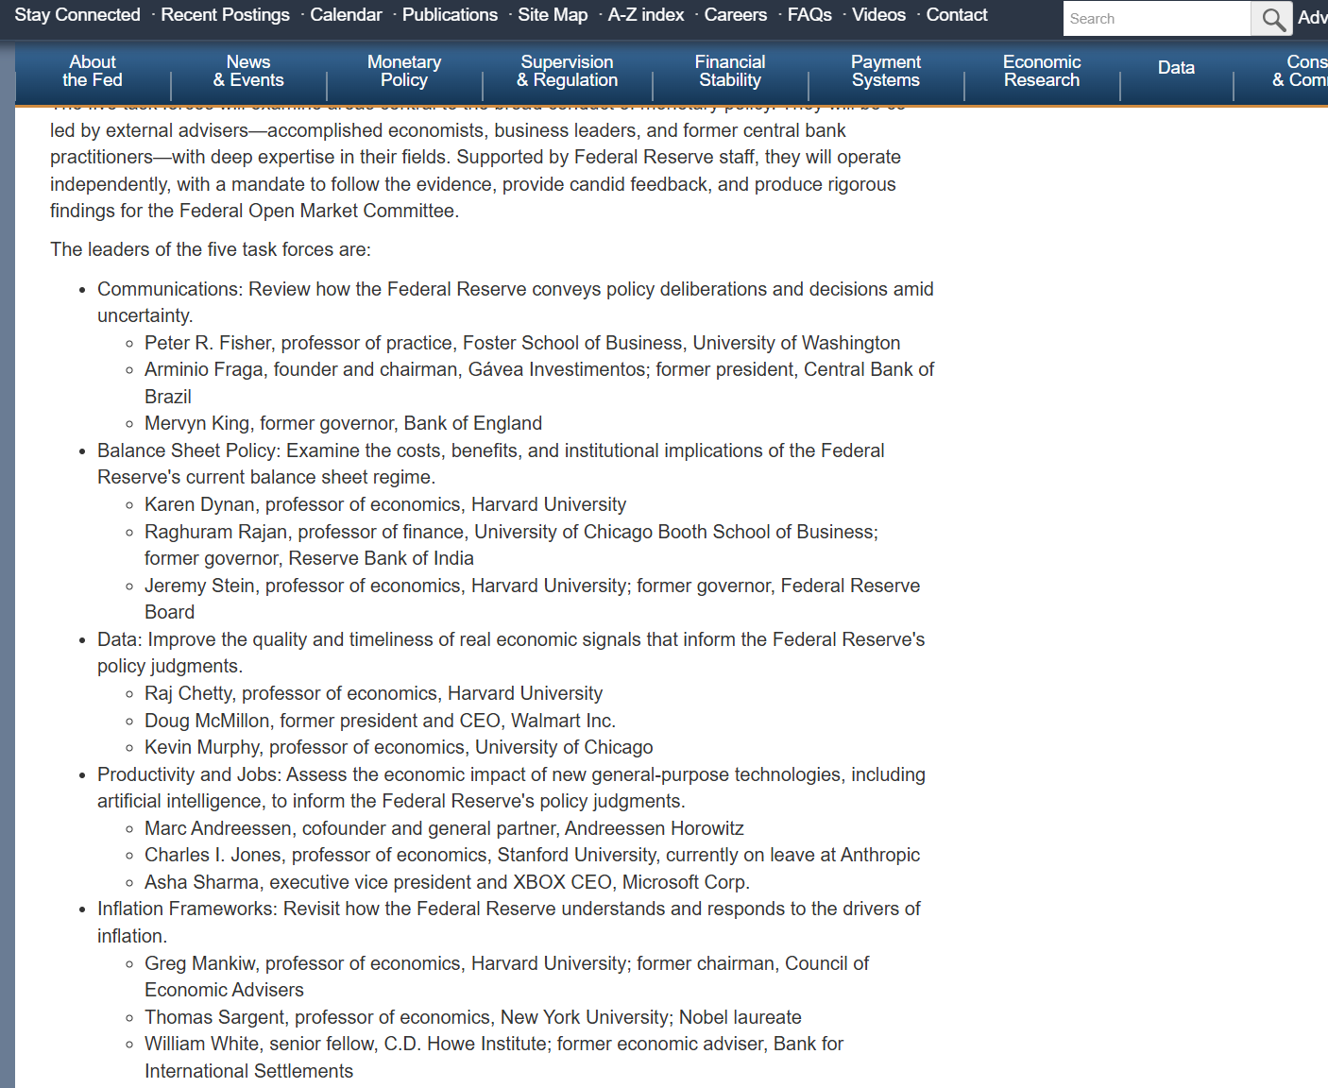This screenshot has width=1328, height=1088.
Task: Click the 'Data: Improve the quality' bullet text
Action: (x=511, y=653)
